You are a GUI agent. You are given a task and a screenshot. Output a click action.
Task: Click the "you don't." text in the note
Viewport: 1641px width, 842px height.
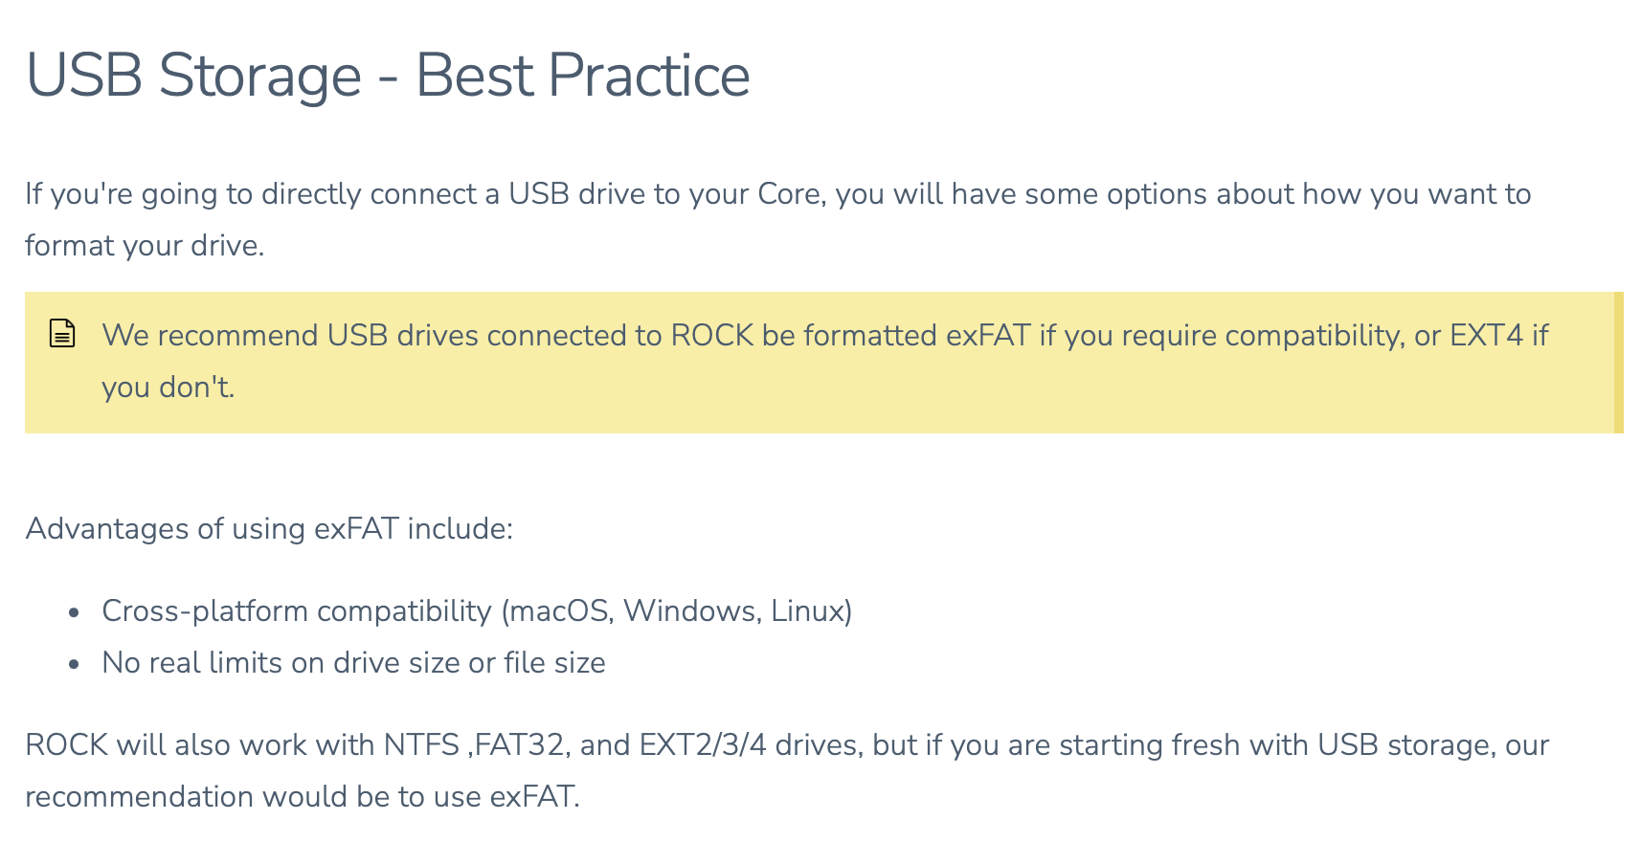(169, 388)
